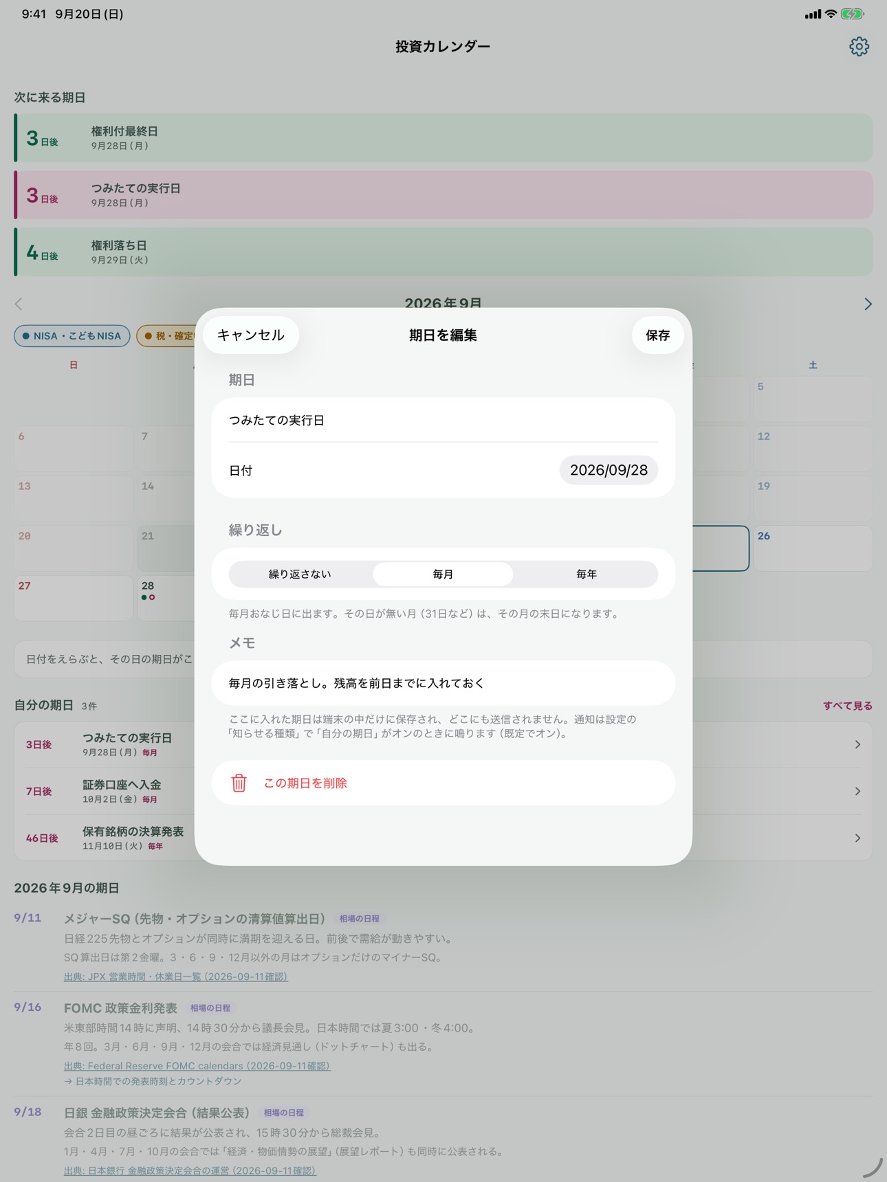The width and height of the screenshot is (887, 1182).
Task: Select day 26 in the calendar
Action: (813, 548)
